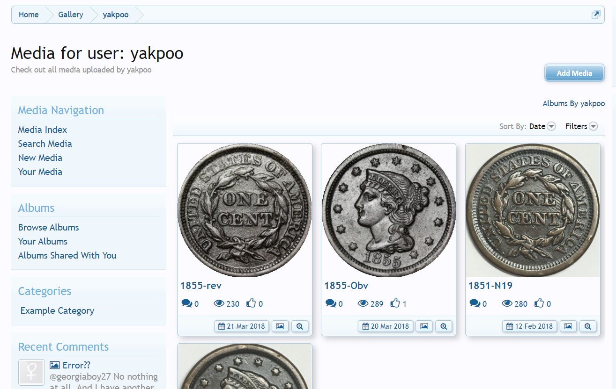Click the magnifier zoom icon under 1851-N19
This screenshot has width=616, height=389.
coord(588,326)
